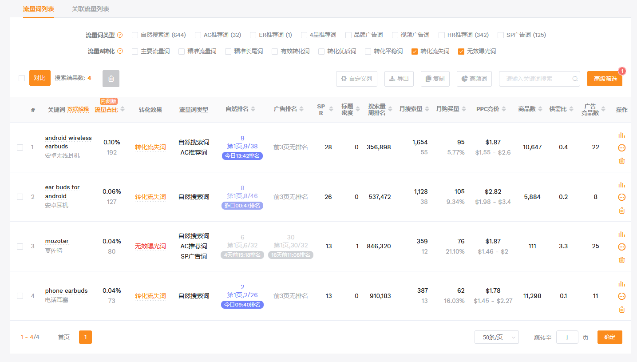637x362 pixels.
Task: Sort table by 月搜索量 column
Action: pyautogui.click(x=427, y=109)
